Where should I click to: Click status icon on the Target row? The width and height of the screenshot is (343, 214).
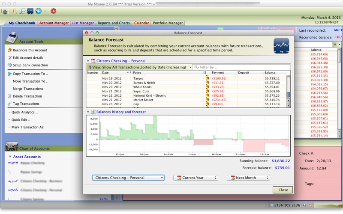tap(208, 79)
